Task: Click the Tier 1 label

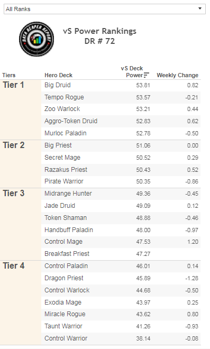Action: (13, 85)
